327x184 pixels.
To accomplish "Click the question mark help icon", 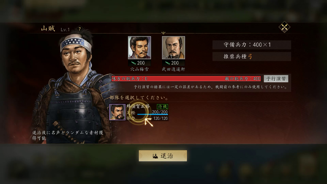I will coord(80,28).
